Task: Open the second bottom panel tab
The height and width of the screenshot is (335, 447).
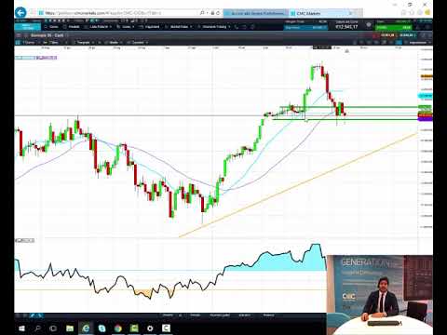Action: tap(196, 315)
